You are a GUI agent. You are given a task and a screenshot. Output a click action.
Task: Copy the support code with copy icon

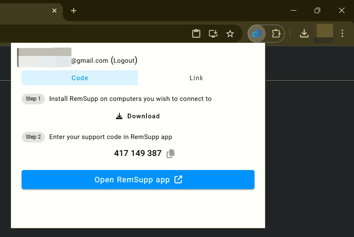coord(171,153)
